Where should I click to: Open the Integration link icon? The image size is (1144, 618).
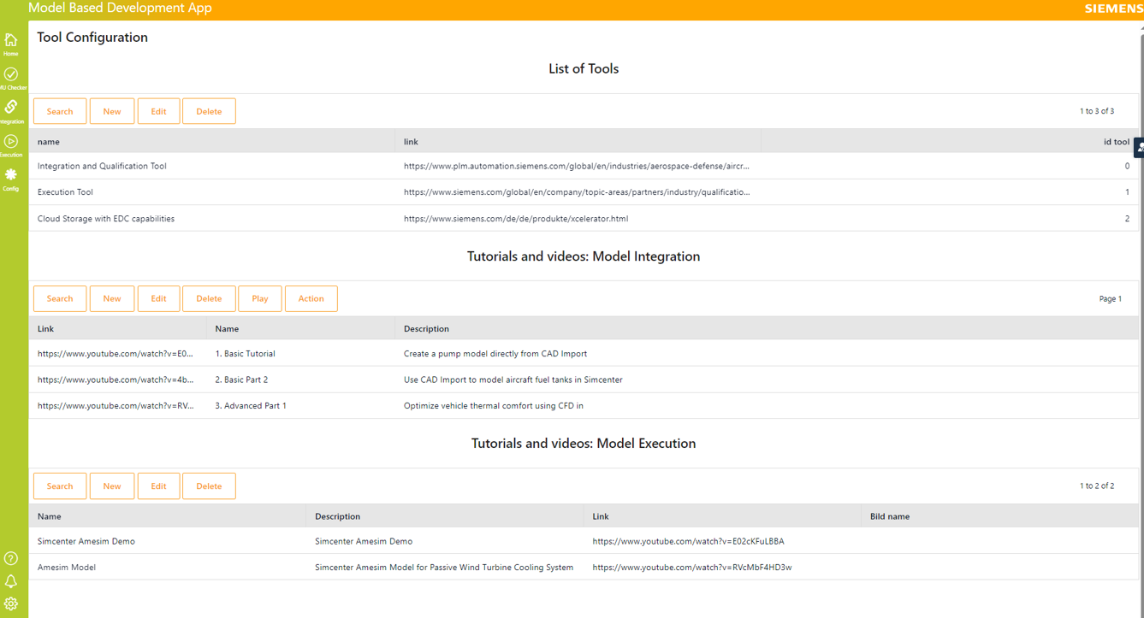coord(11,109)
